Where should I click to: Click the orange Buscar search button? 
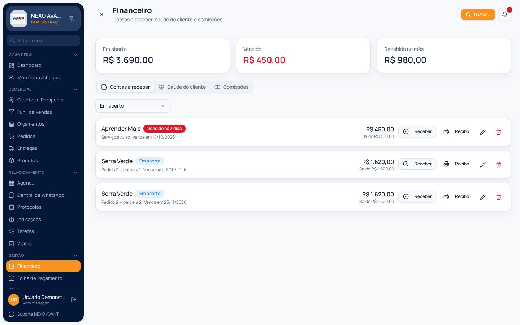pyautogui.click(x=478, y=14)
